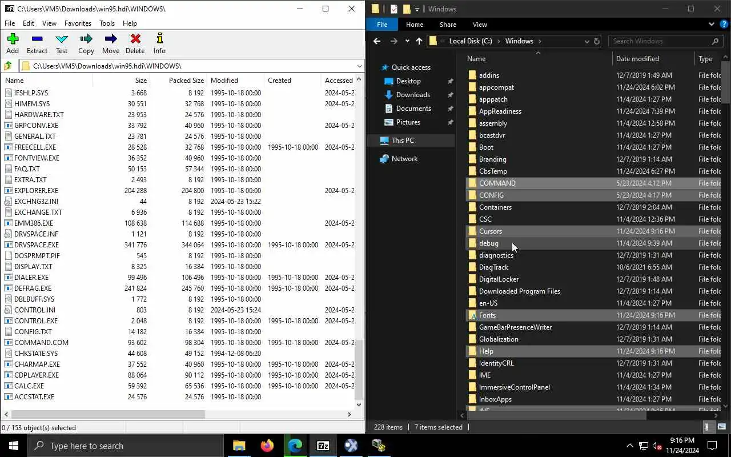Open Quick access in navigation pane
This screenshot has height=457, width=731.
(x=411, y=67)
